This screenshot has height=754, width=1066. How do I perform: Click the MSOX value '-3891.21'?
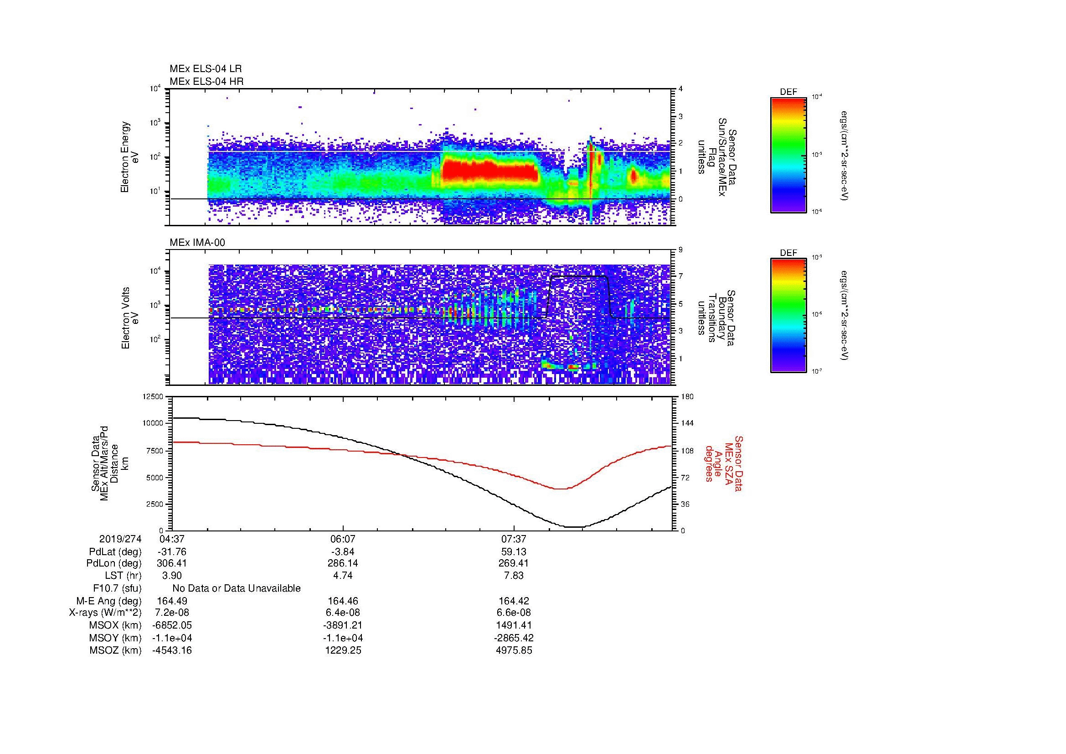tap(343, 626)
